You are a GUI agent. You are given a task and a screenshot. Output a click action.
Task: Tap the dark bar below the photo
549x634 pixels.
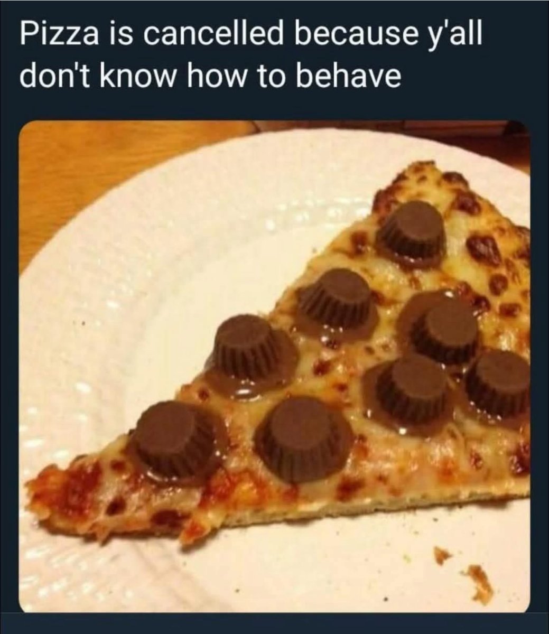coord(274,624)
